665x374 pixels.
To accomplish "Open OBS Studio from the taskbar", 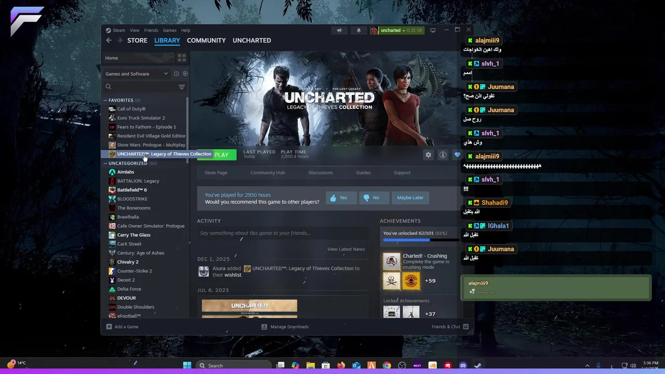I will (x=402, y=366).
